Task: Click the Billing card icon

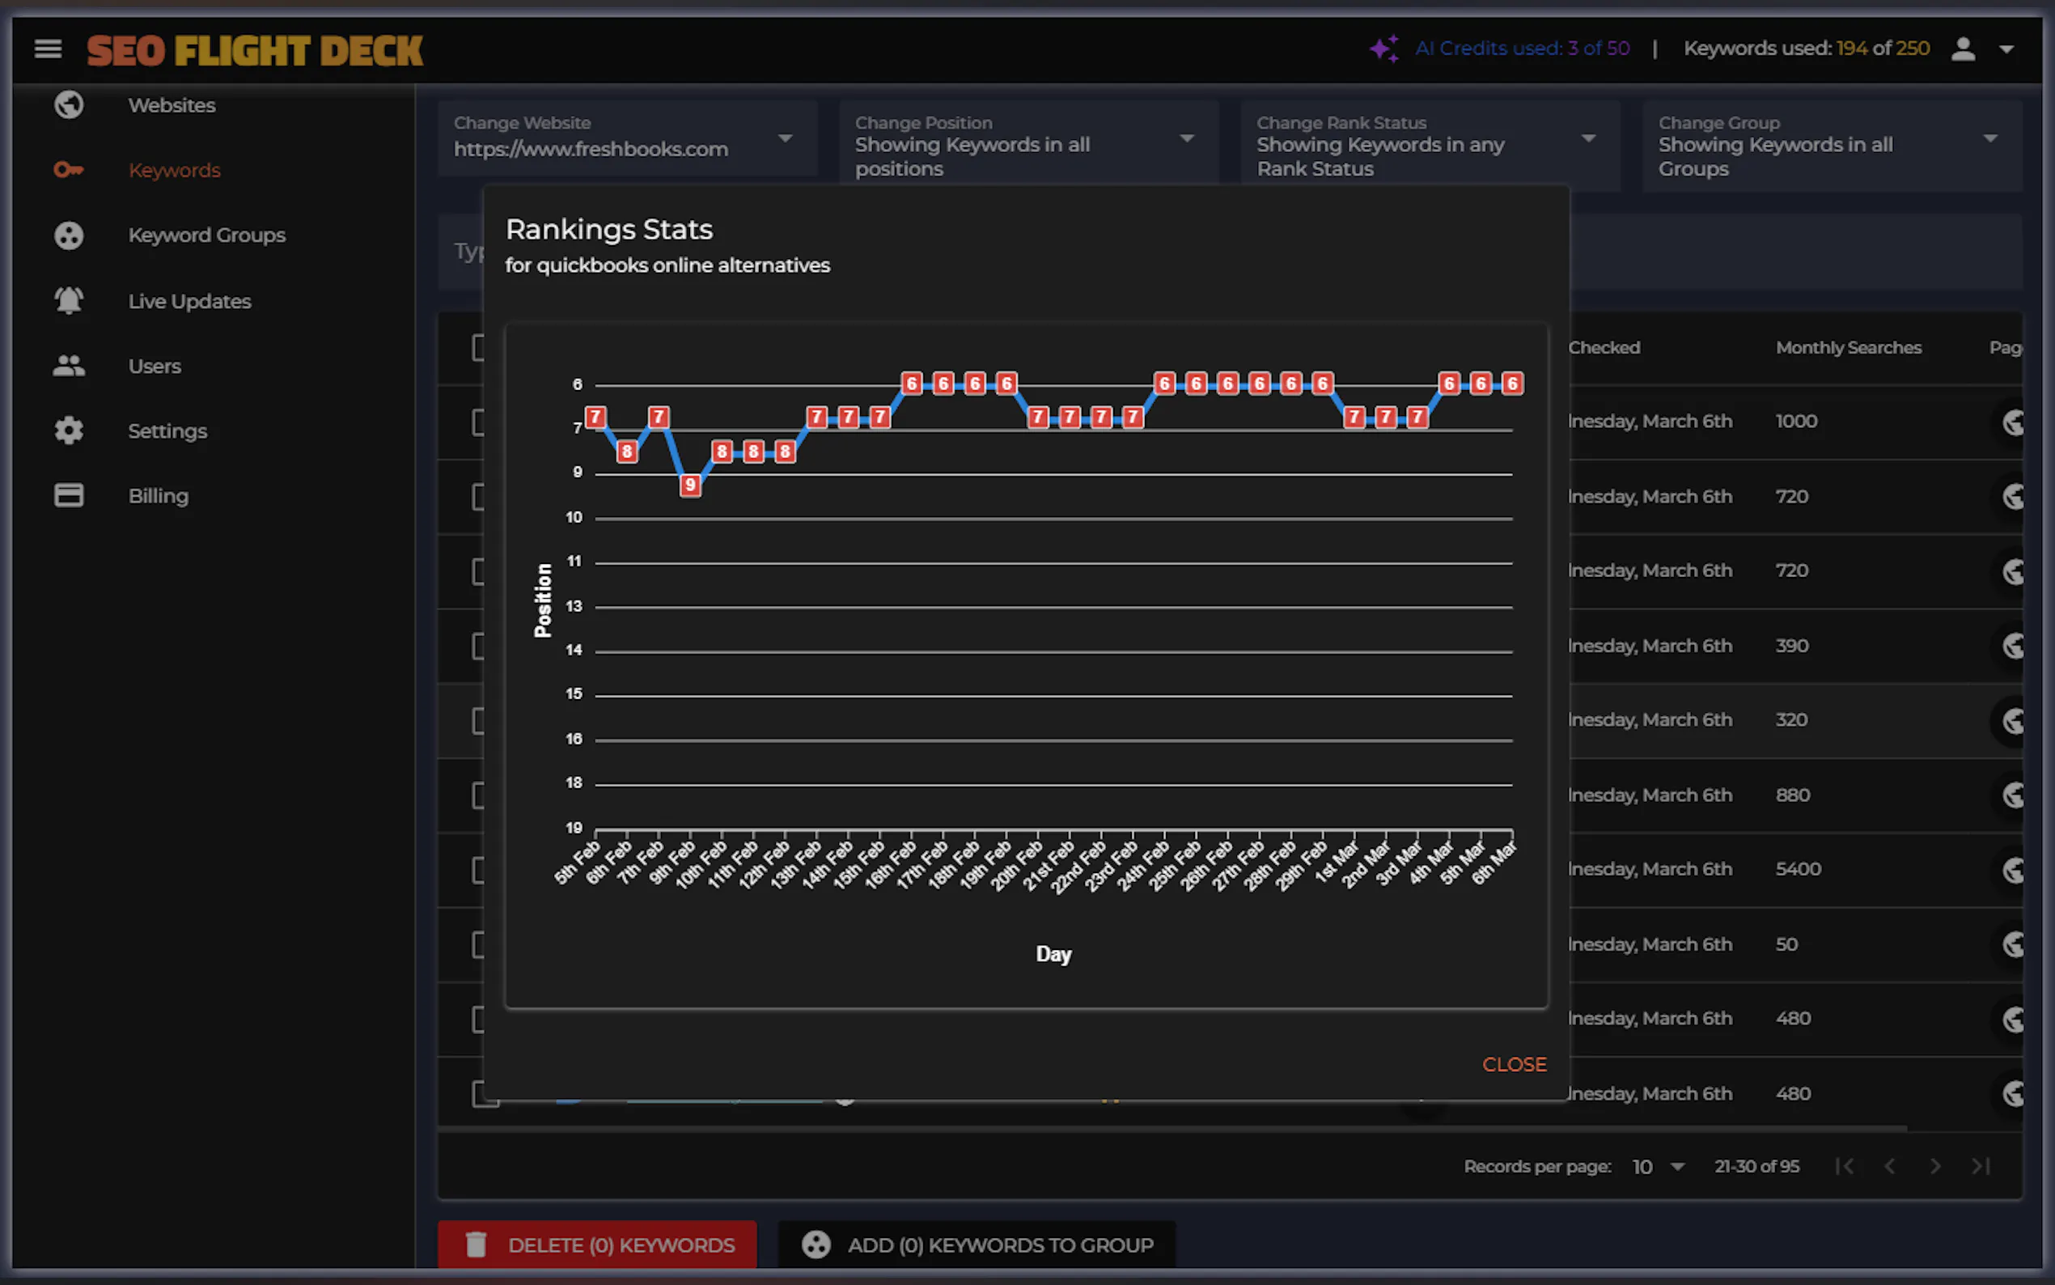Action: (x=69, y=495)
